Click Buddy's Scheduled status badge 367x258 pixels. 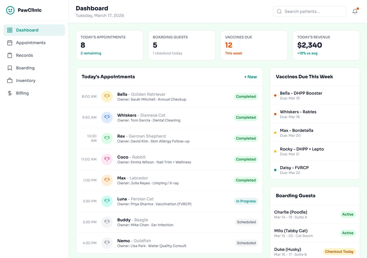tap(246, 222)
